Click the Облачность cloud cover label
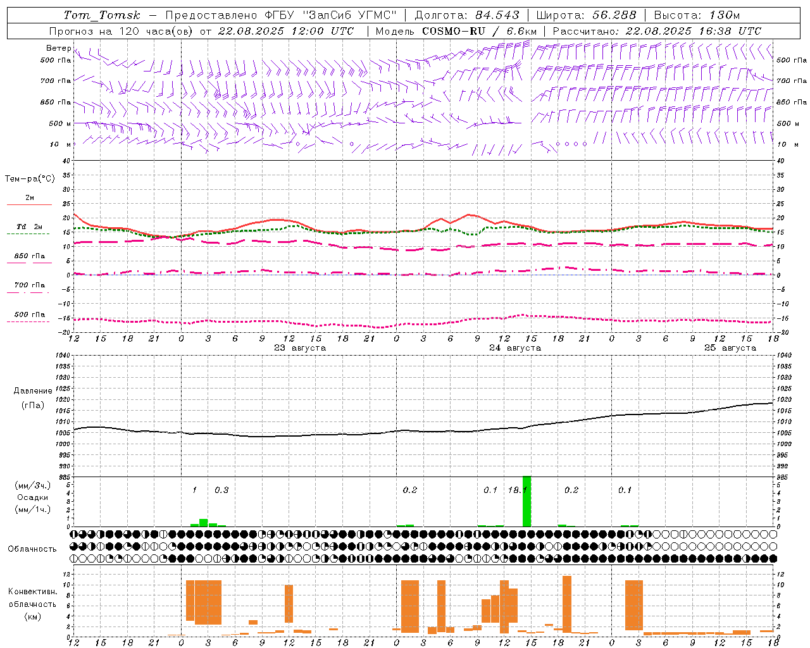 32,549
